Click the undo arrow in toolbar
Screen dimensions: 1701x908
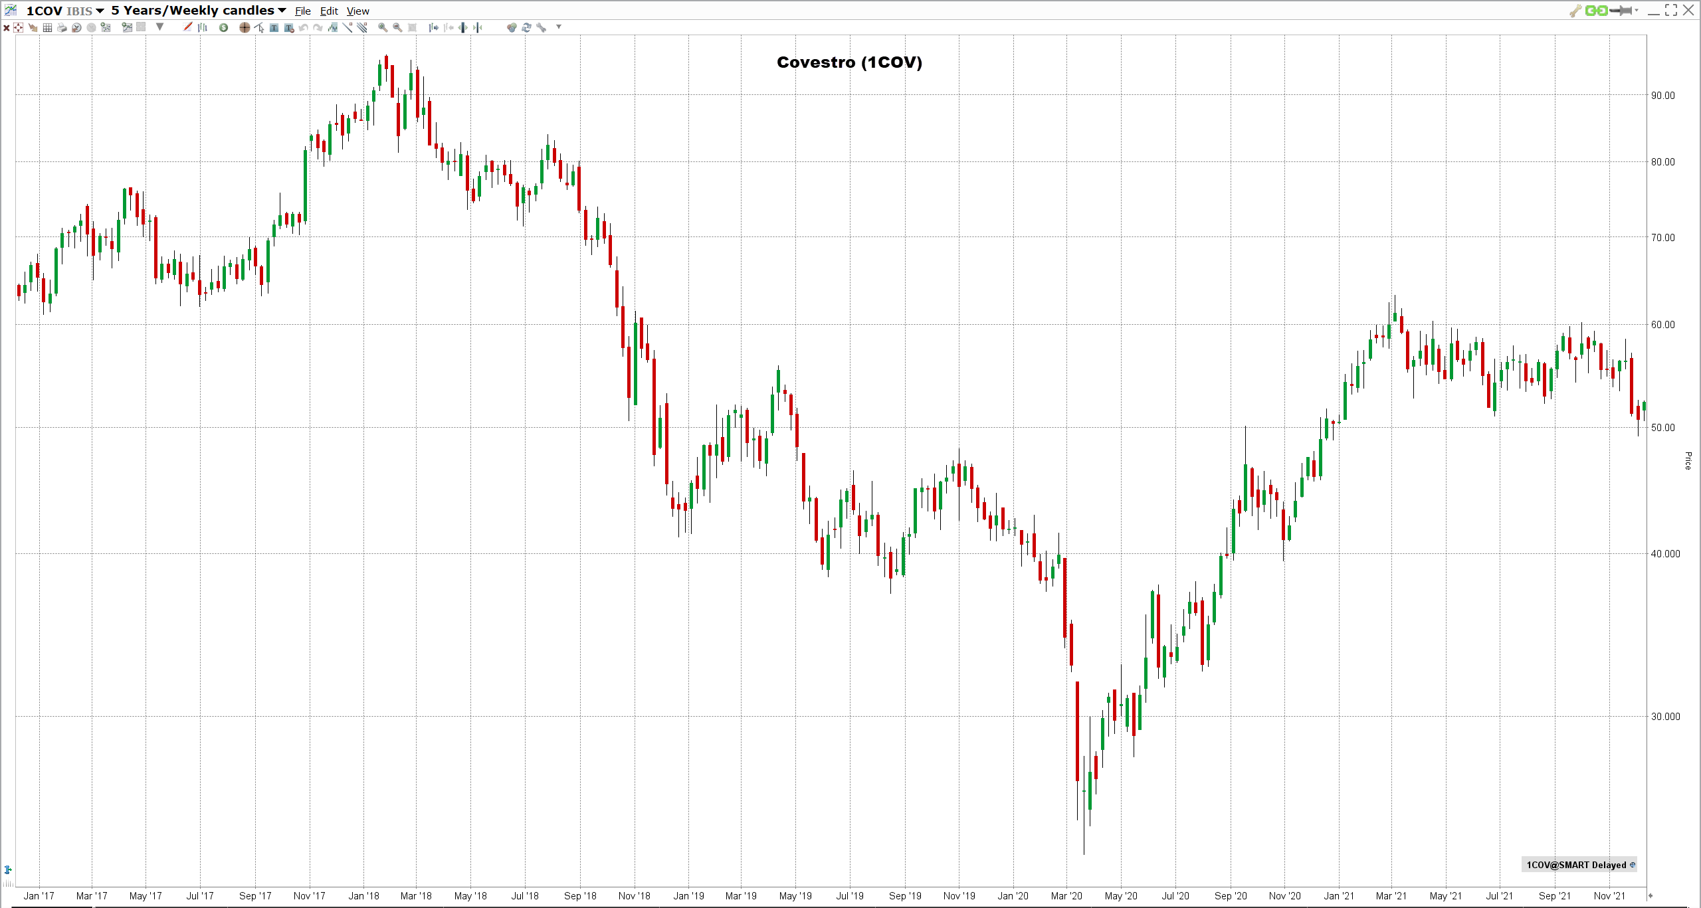(303, 27)
